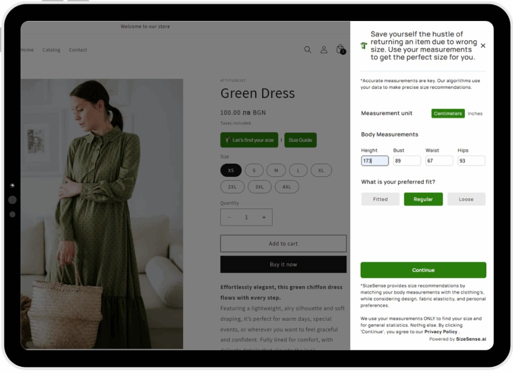Click the Waist measurement field
The image size is (513, 373).
coord(439,161)
